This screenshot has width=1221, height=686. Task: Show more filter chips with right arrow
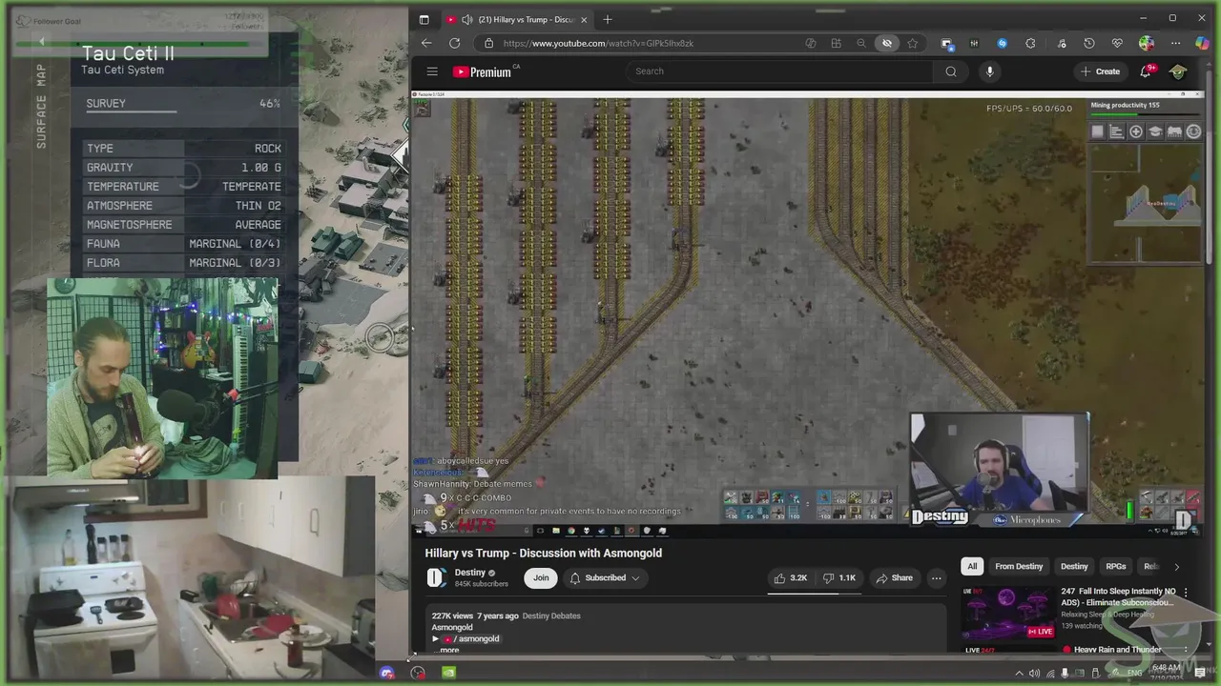(1176, 566)
